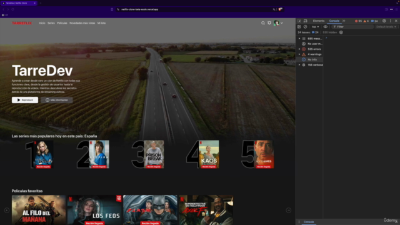The width and height of the screenshot is (400, 225).
Task: Toggle the live expression eye icon
Action: (326, 27)
